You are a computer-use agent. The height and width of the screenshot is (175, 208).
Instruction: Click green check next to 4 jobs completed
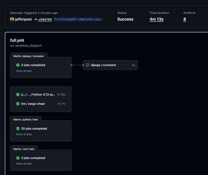coord(18,65)
